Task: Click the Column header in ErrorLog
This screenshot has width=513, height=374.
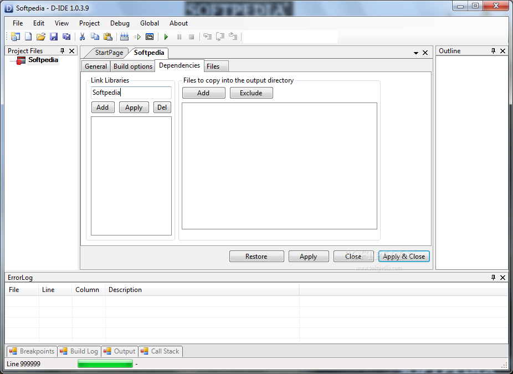Action: pyautogui.click(x=88, y=290)
